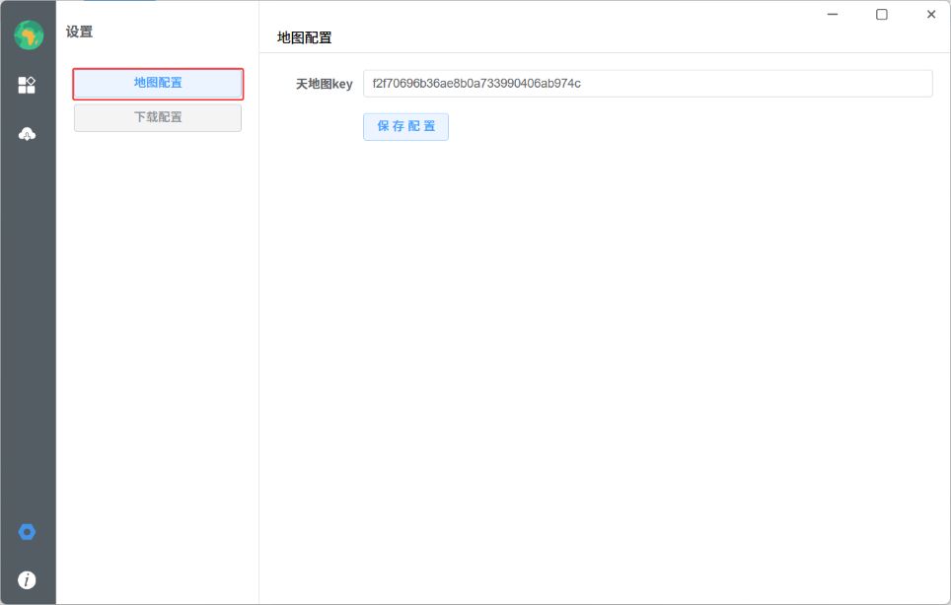This screenshot has height=605, width=951.
Task: Open the map layers widget icon
Action: pos(28,85)
